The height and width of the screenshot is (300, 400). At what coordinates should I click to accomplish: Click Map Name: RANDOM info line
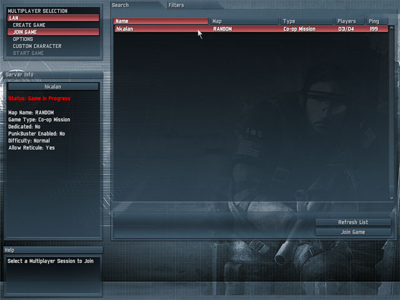tap(31, 112)
